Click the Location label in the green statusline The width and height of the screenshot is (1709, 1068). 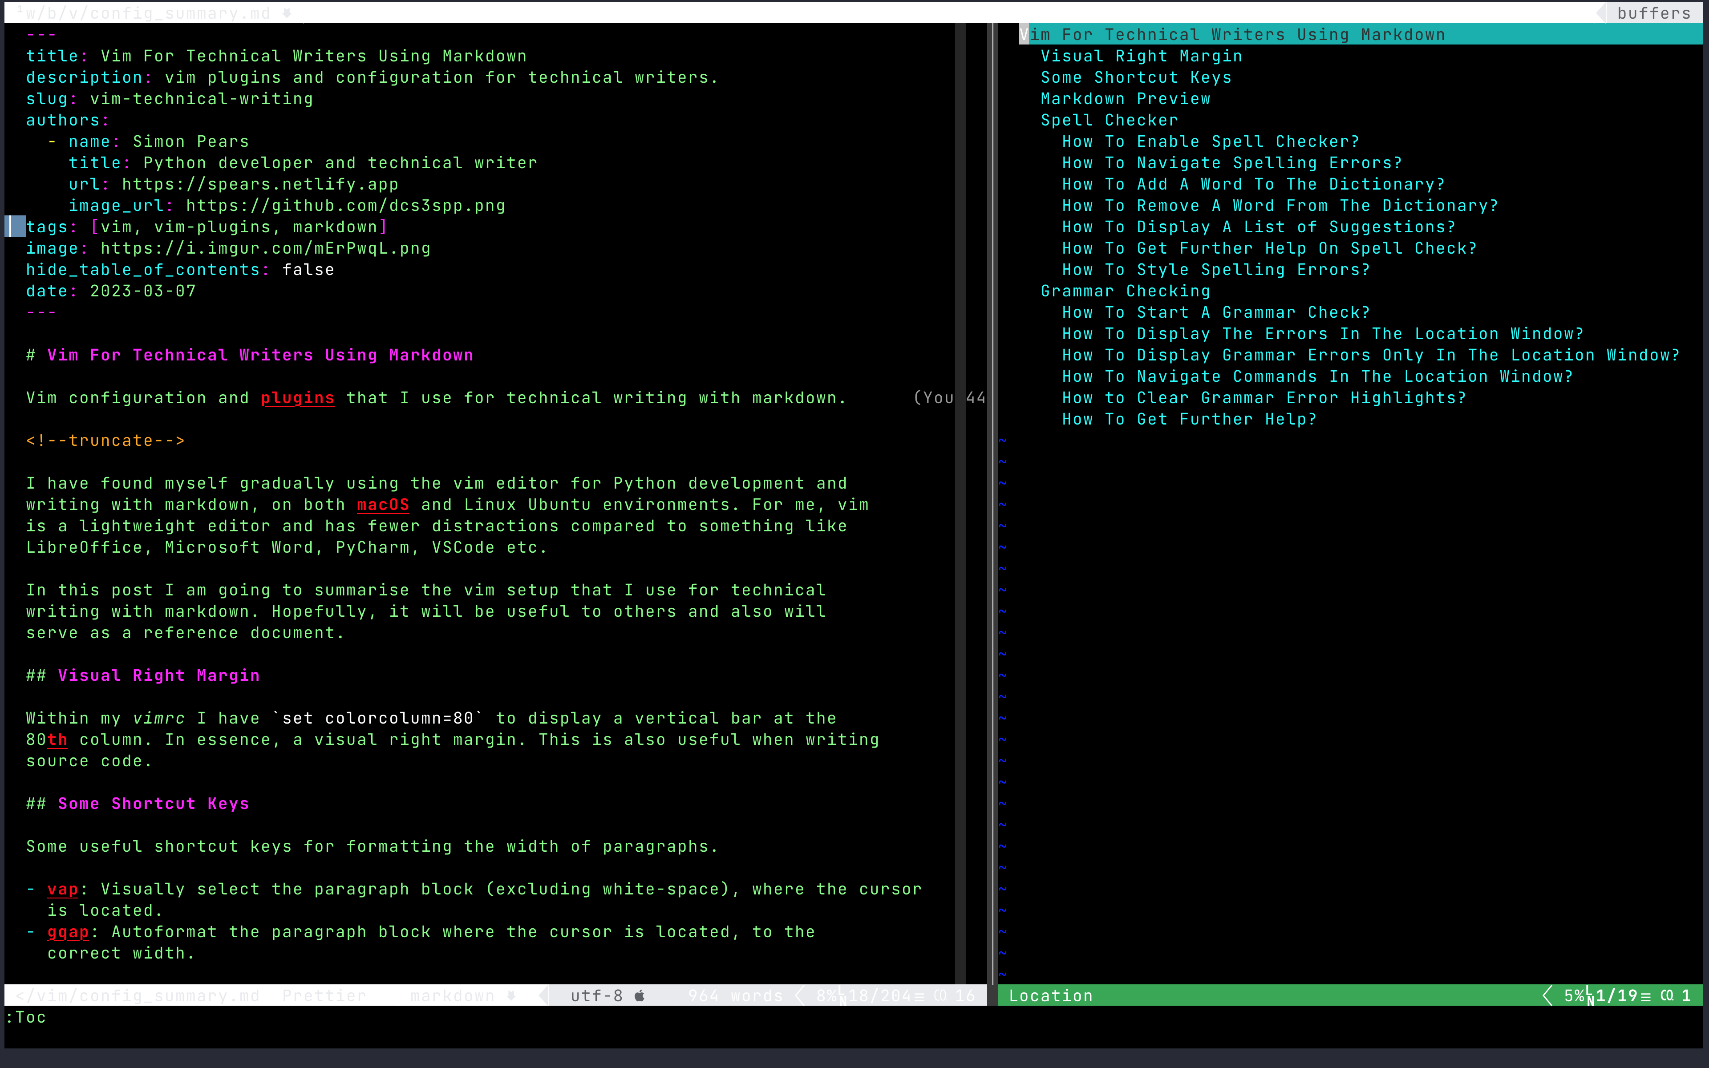click(1050, 995)
